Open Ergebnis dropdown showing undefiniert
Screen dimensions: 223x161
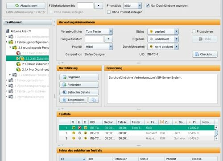pos(176,39)
